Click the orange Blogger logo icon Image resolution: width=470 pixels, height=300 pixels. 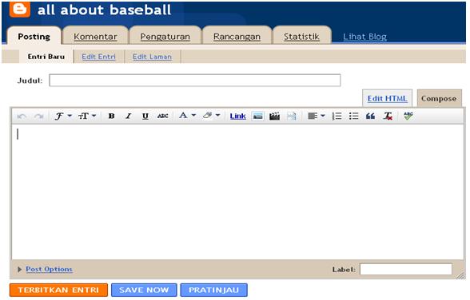coord(20,9)
